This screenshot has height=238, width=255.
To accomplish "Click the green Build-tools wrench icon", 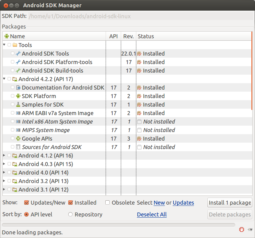I will coord(18,70).
